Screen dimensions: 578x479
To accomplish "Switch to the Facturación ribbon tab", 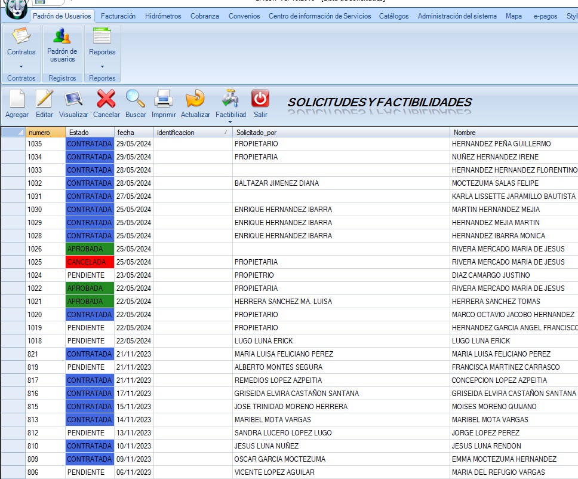I will [118, 16].
